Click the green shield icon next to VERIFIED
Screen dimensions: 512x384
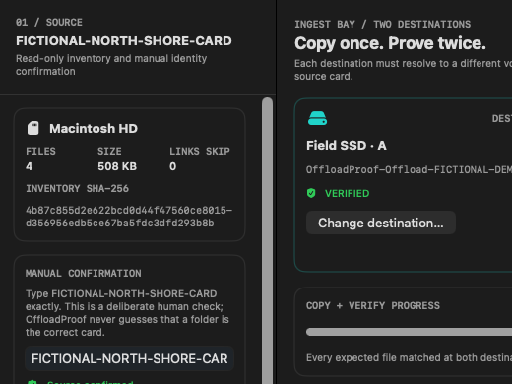tap(311, 193)
